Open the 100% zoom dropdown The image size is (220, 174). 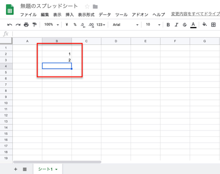pos(51,24)
